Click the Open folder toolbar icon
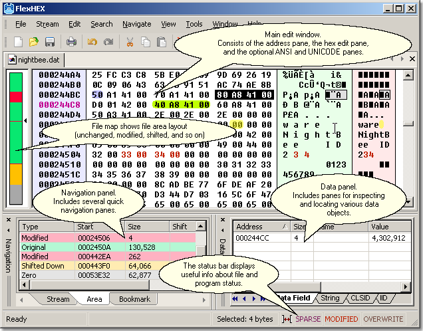 pos(34,42)
